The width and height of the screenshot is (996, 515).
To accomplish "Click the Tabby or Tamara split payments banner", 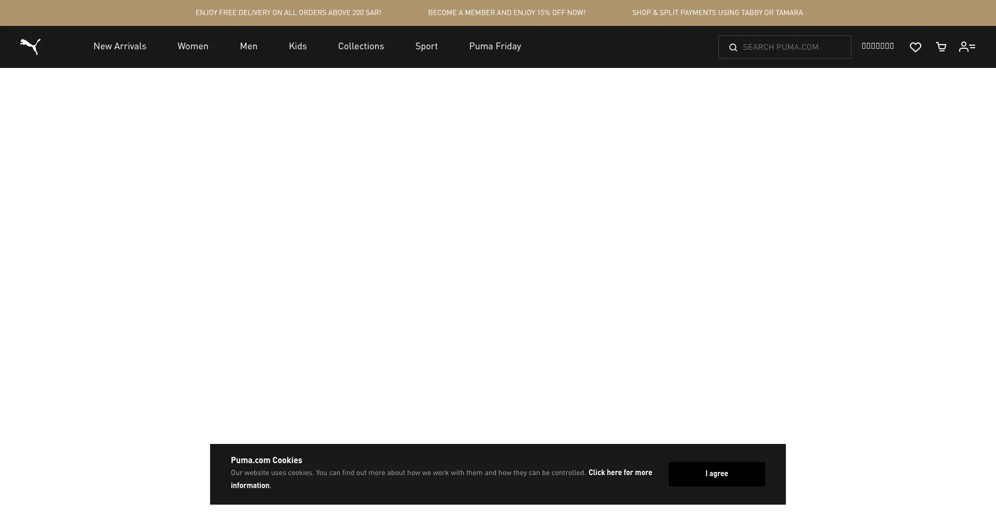I will (717, 13).
